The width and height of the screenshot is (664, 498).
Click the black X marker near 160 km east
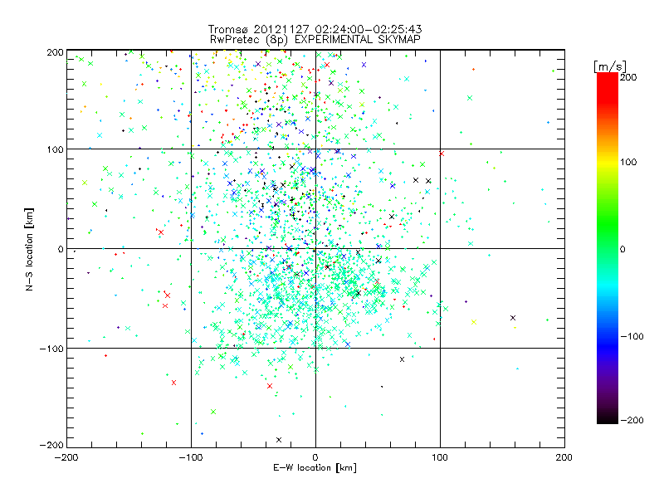pos(513,318)
